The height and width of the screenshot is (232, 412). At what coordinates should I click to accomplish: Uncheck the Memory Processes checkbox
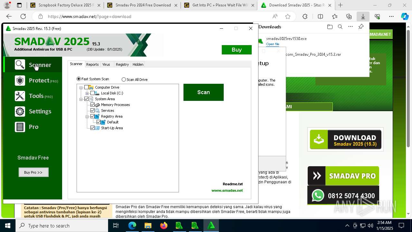coord(92,105)
